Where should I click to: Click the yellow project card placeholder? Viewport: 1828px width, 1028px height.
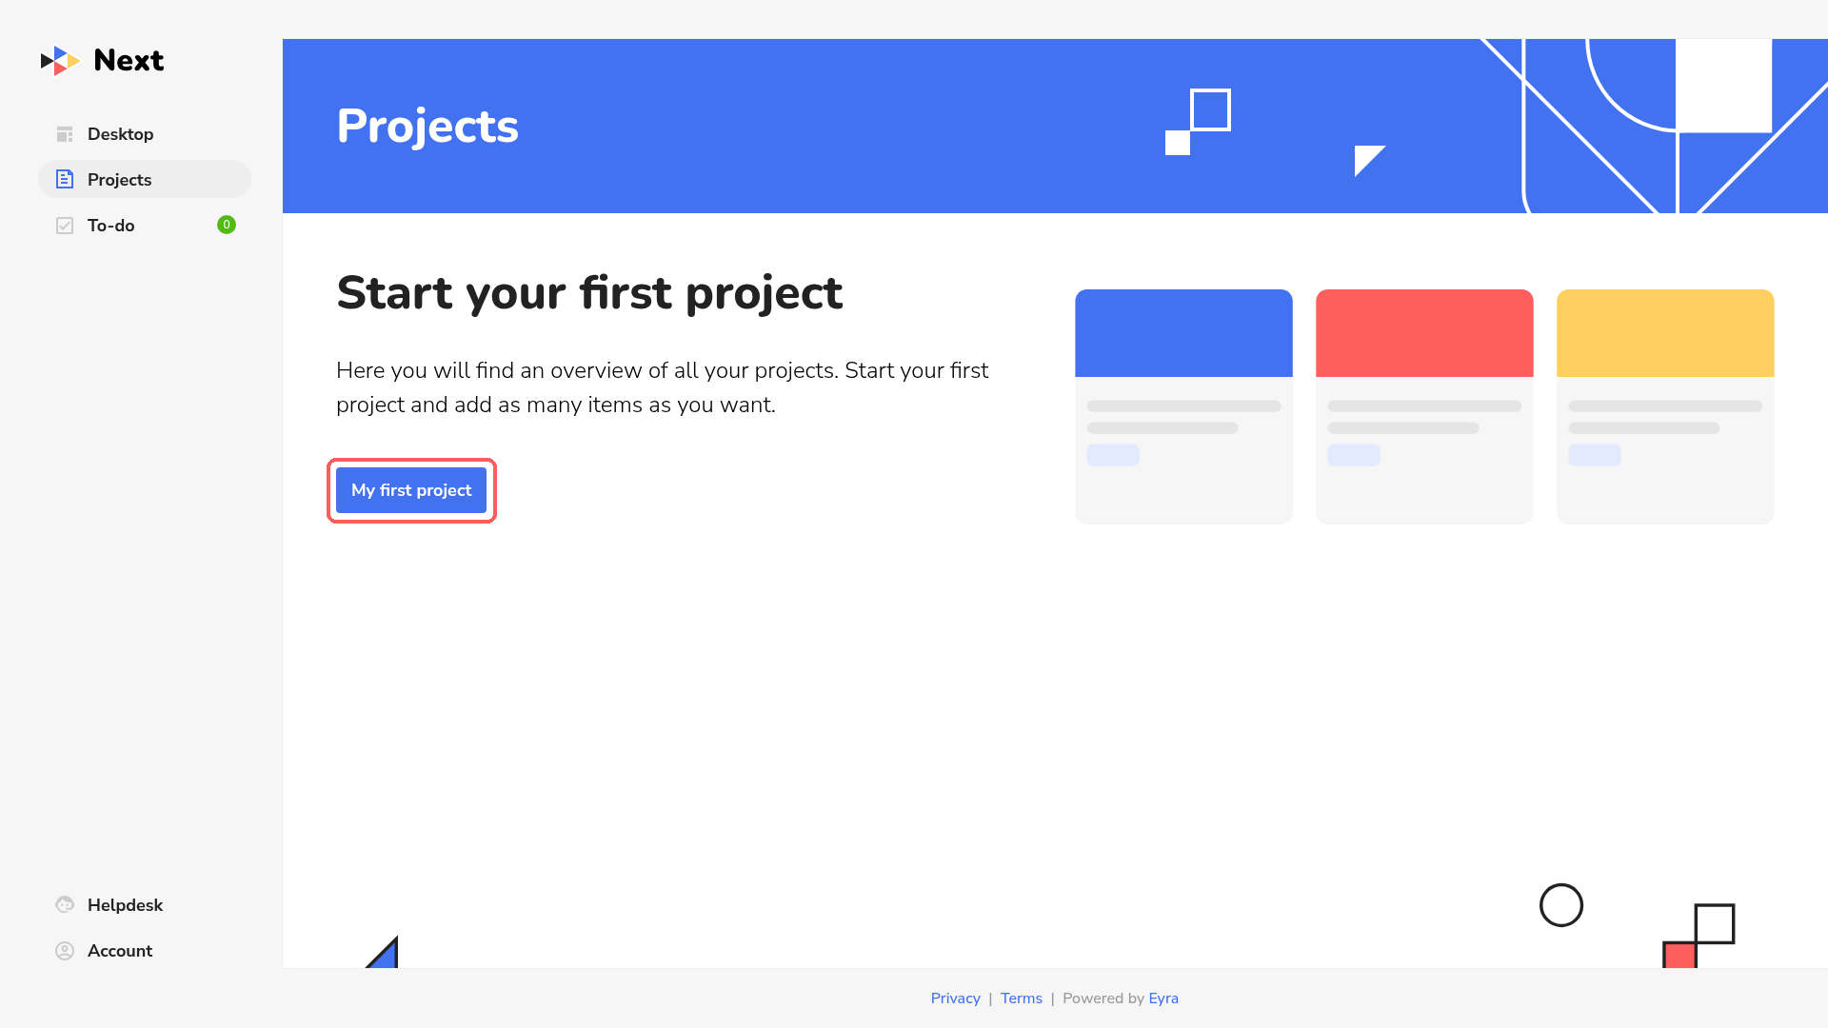tap(1665, 406)
